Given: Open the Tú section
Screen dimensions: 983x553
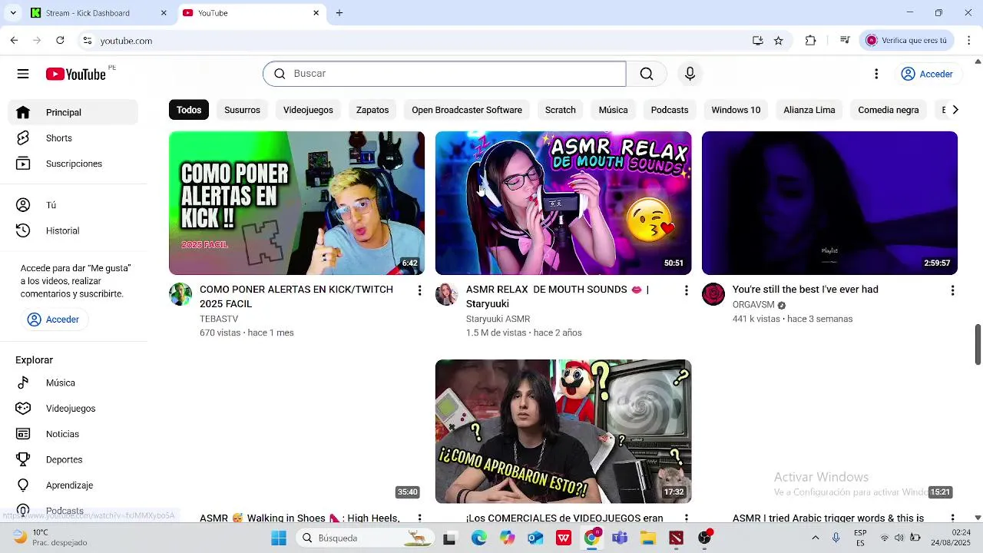Looking at the screenshot, I should coord(74,205).
